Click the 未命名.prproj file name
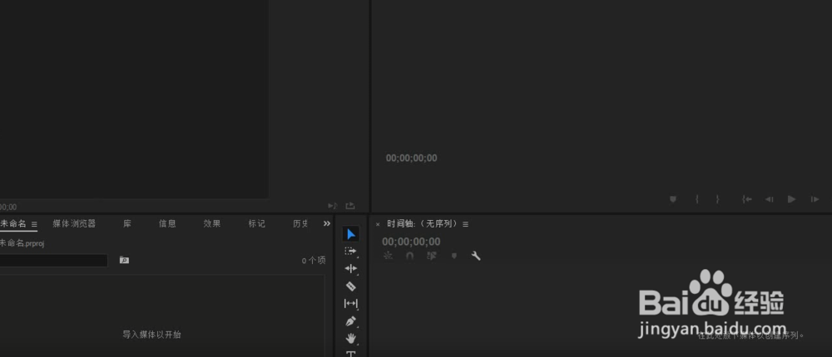The image size is (832, 357). pyautogui.click(x=22, y=243)
